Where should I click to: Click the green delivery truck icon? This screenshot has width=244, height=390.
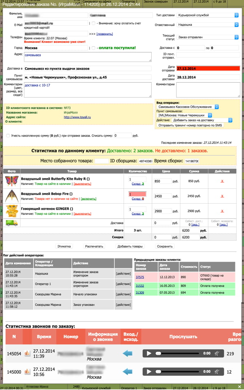tap(12, 223)
